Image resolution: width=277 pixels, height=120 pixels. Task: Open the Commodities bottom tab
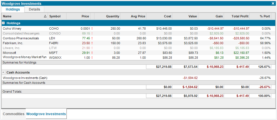click(14, 114)
